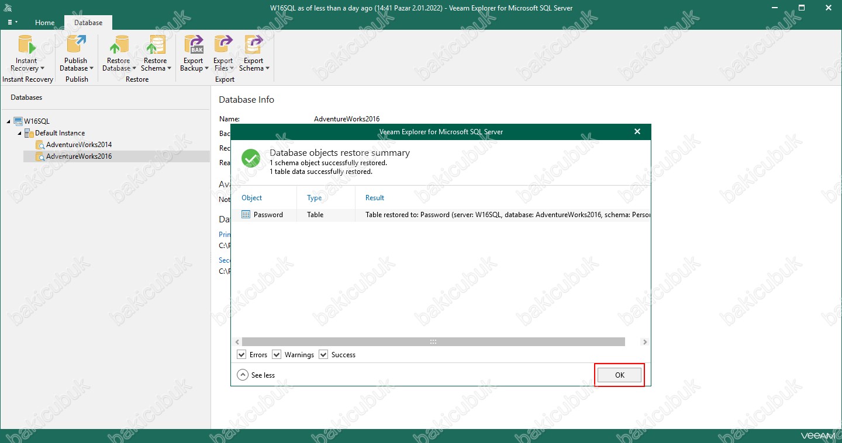Click the horizontal scrollbar thumb in results
The height and width of the screenshot is (443, 842).
[x=433, y=342]
